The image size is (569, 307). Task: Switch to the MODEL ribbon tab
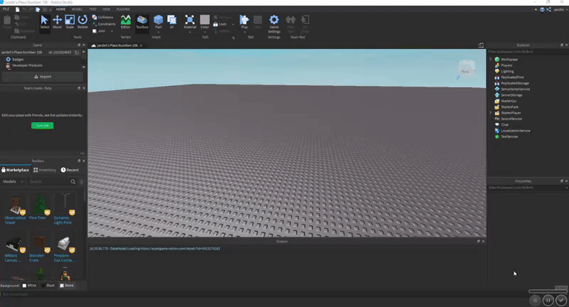[x=77, y=9]
